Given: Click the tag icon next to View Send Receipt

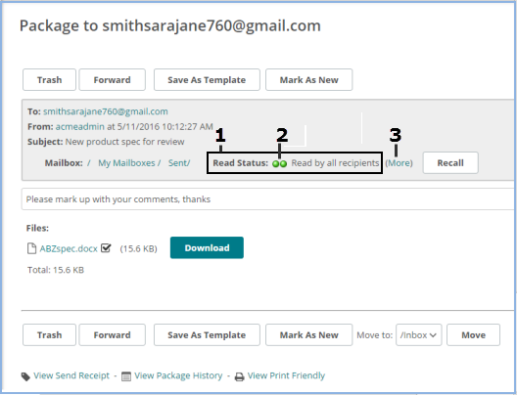Looking at the screenshot, I should point(25,376).
